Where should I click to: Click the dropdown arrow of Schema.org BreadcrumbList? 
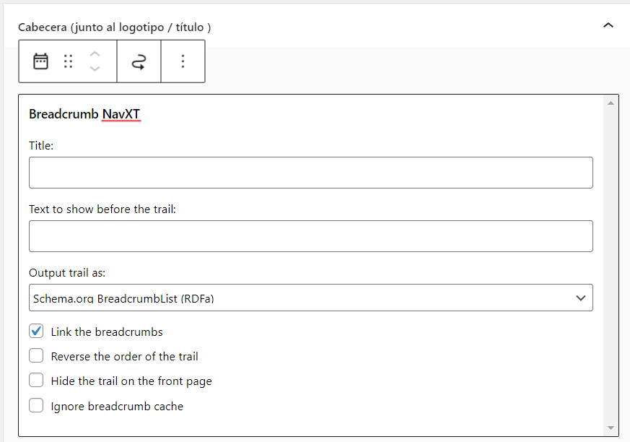[x=581, y=298]
